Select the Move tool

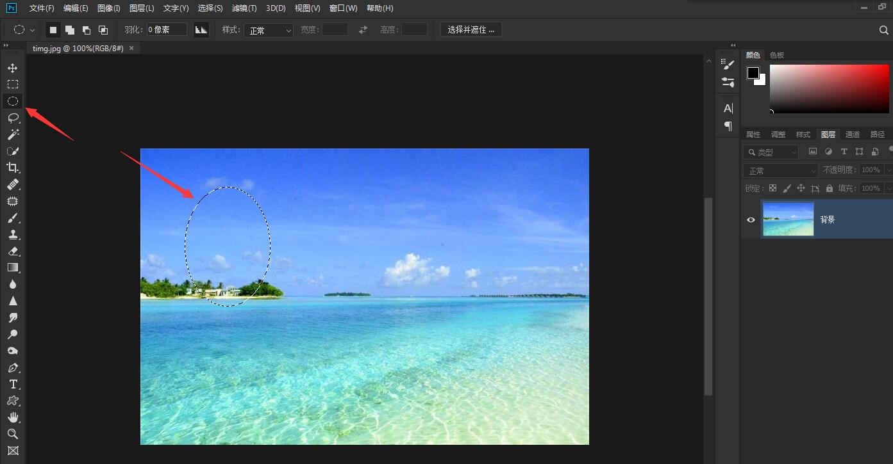click(x=12, y=67)
